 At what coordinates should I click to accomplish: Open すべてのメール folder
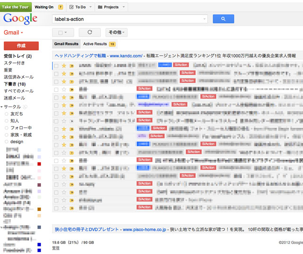pyautogui.click(x=19, y=91)
